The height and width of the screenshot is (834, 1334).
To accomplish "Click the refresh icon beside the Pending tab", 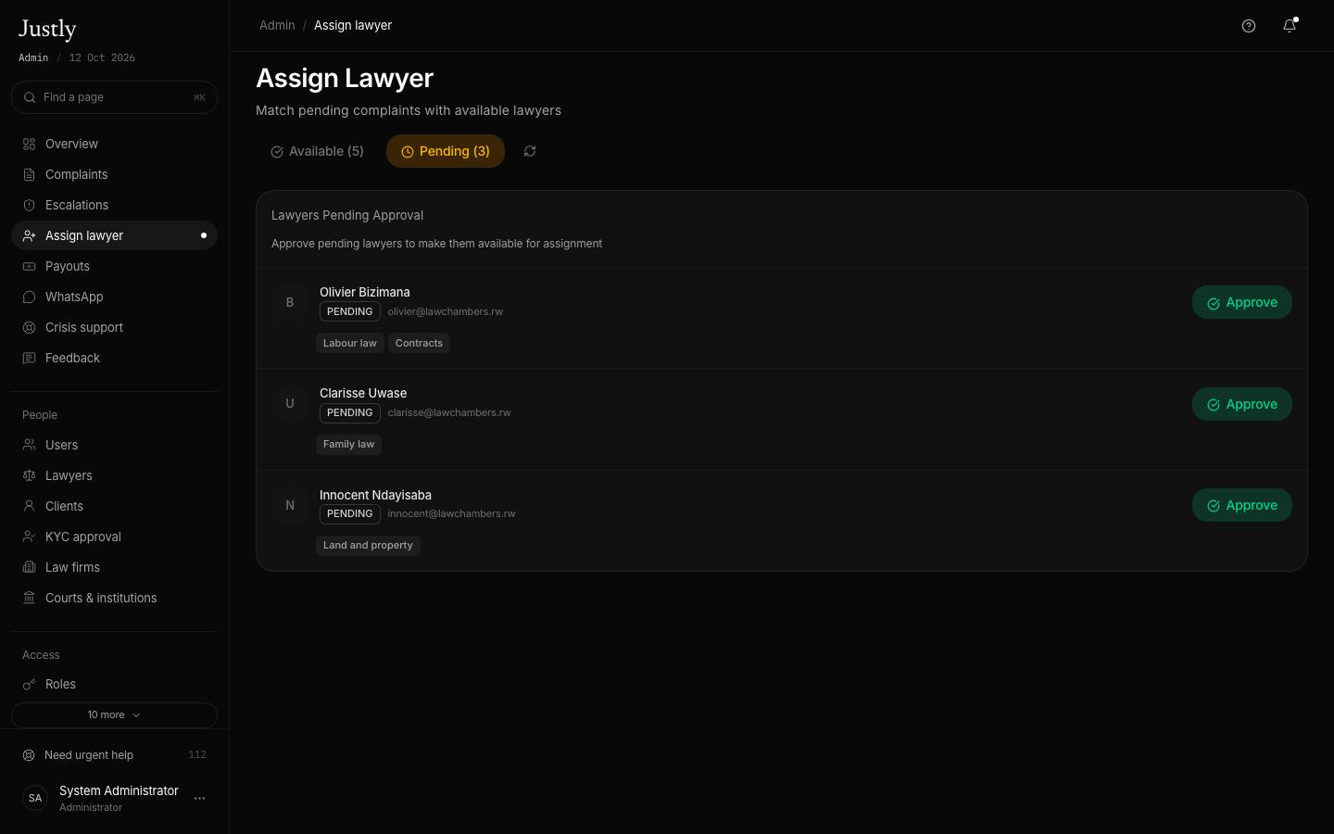I will point(530,151).
